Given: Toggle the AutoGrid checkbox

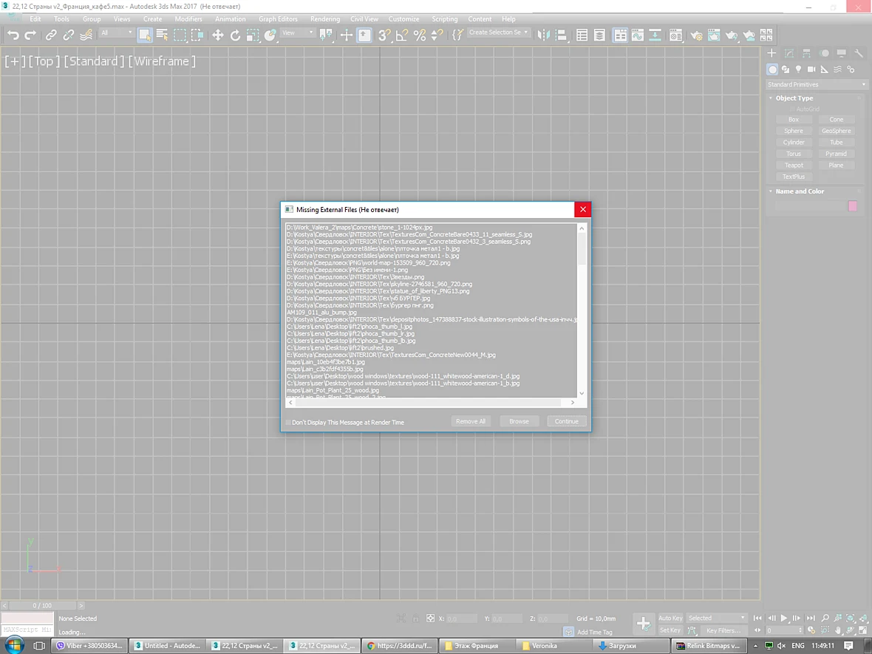Looking at the screenshot, I should point(792,109).
